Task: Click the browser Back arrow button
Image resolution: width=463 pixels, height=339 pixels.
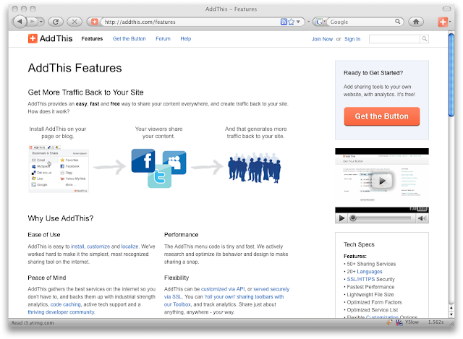Action: (17, 22)
